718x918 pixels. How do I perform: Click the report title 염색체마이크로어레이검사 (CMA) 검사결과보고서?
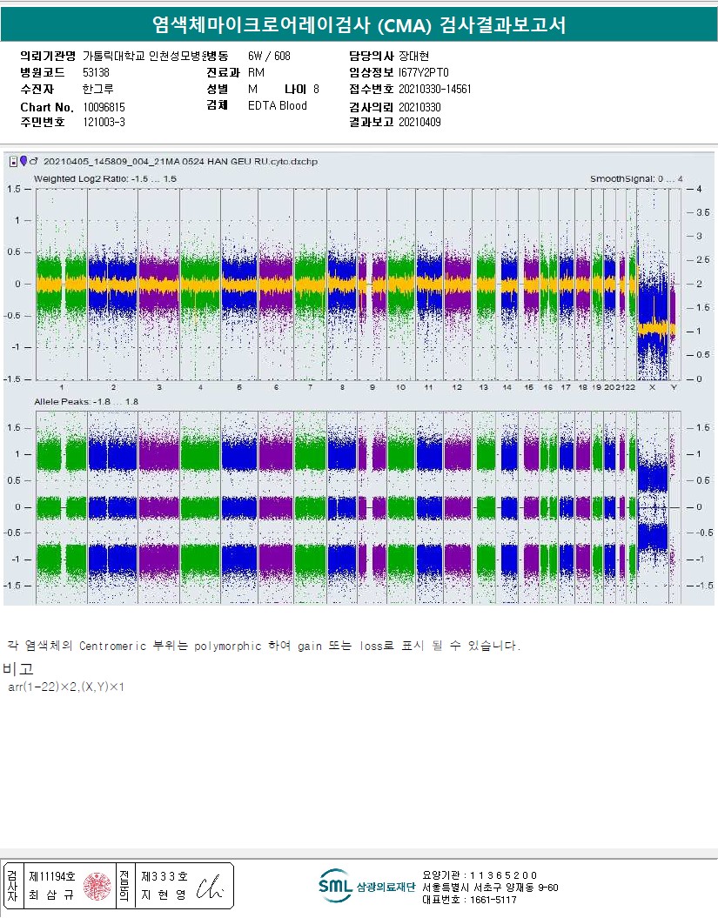(x=359, y=24)
